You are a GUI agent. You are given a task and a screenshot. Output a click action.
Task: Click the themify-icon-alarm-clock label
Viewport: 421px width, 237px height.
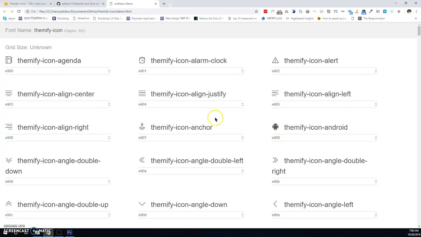click(189, 61)
